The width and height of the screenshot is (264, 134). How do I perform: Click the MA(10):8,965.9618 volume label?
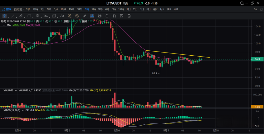coord(100,90)
